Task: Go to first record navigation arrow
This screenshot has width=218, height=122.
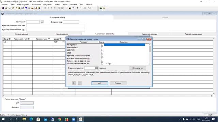Action: pos(45,8)
